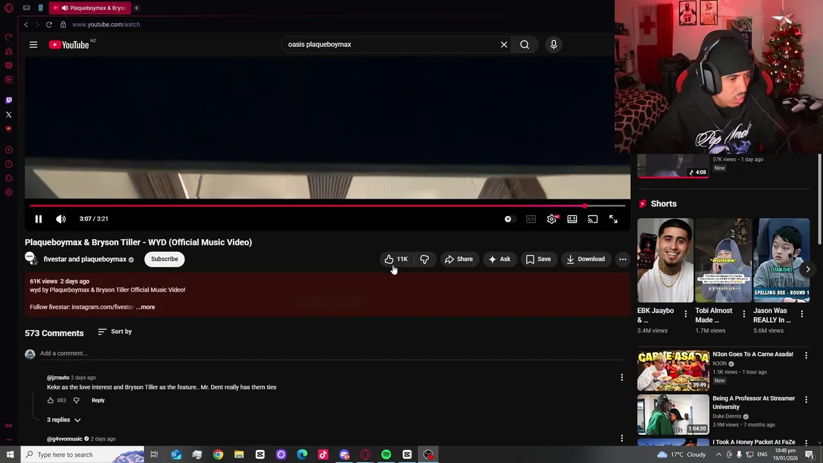Go back to previous page
Viewport: 823px width, 463px height.
click(26, 24)
